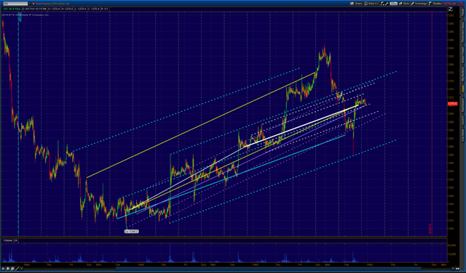466x273 pixels.
Task: Toggle the chart maximize icon at top right
Action: click(x=450, y=9)
